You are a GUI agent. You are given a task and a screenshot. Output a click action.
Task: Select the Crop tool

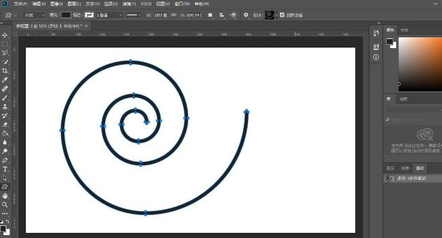5,71
